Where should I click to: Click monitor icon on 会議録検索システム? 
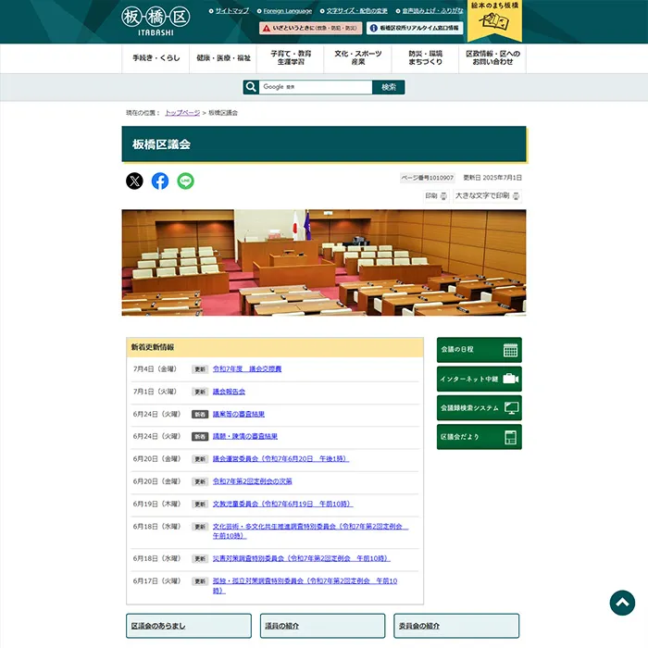(511, 408)
